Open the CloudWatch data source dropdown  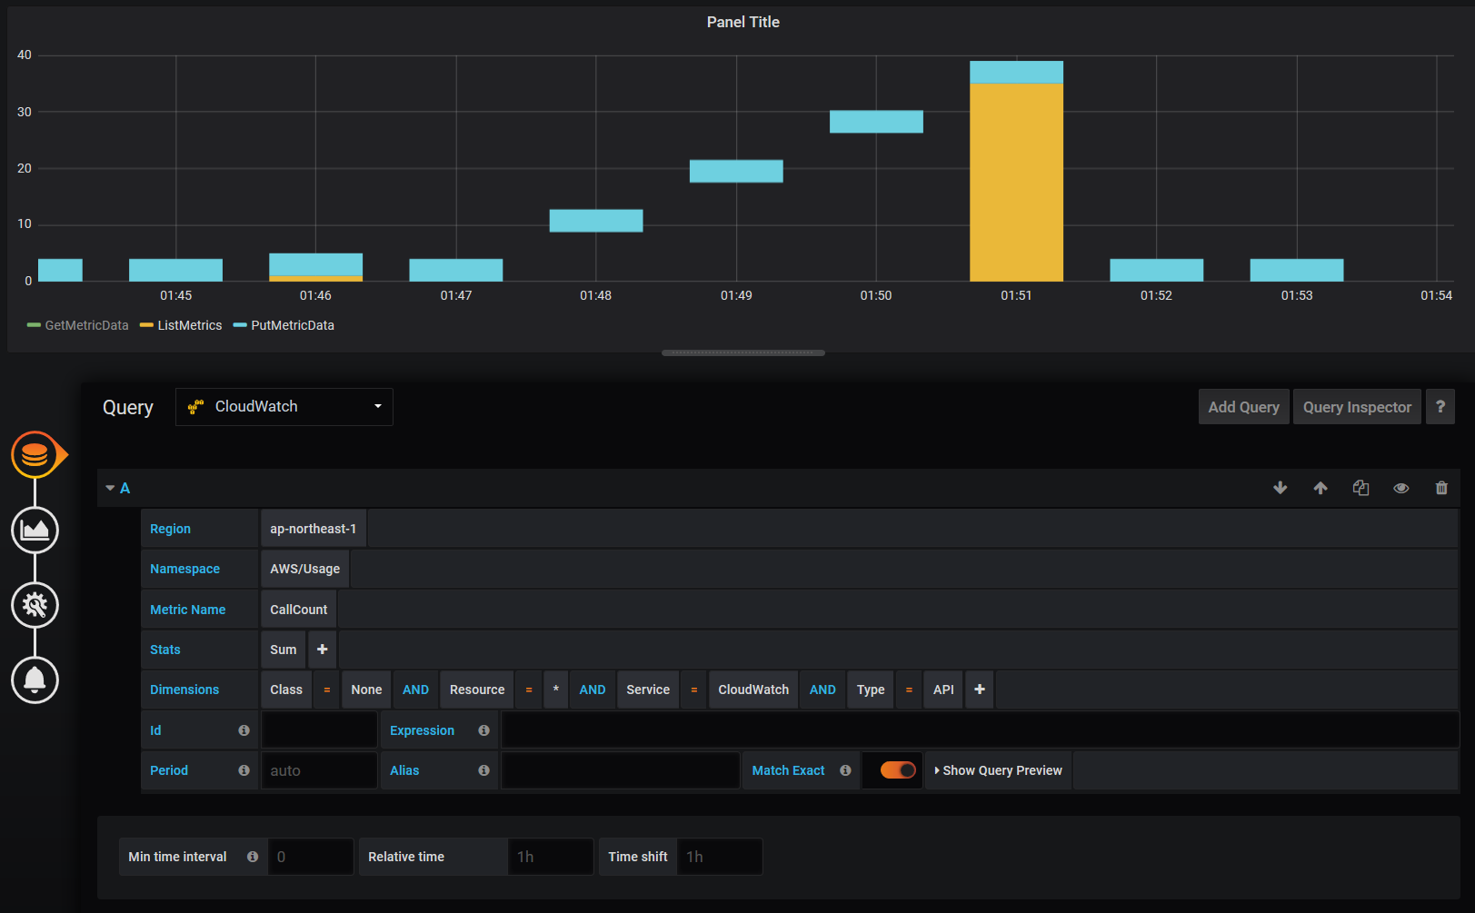[x=284, y=406]
